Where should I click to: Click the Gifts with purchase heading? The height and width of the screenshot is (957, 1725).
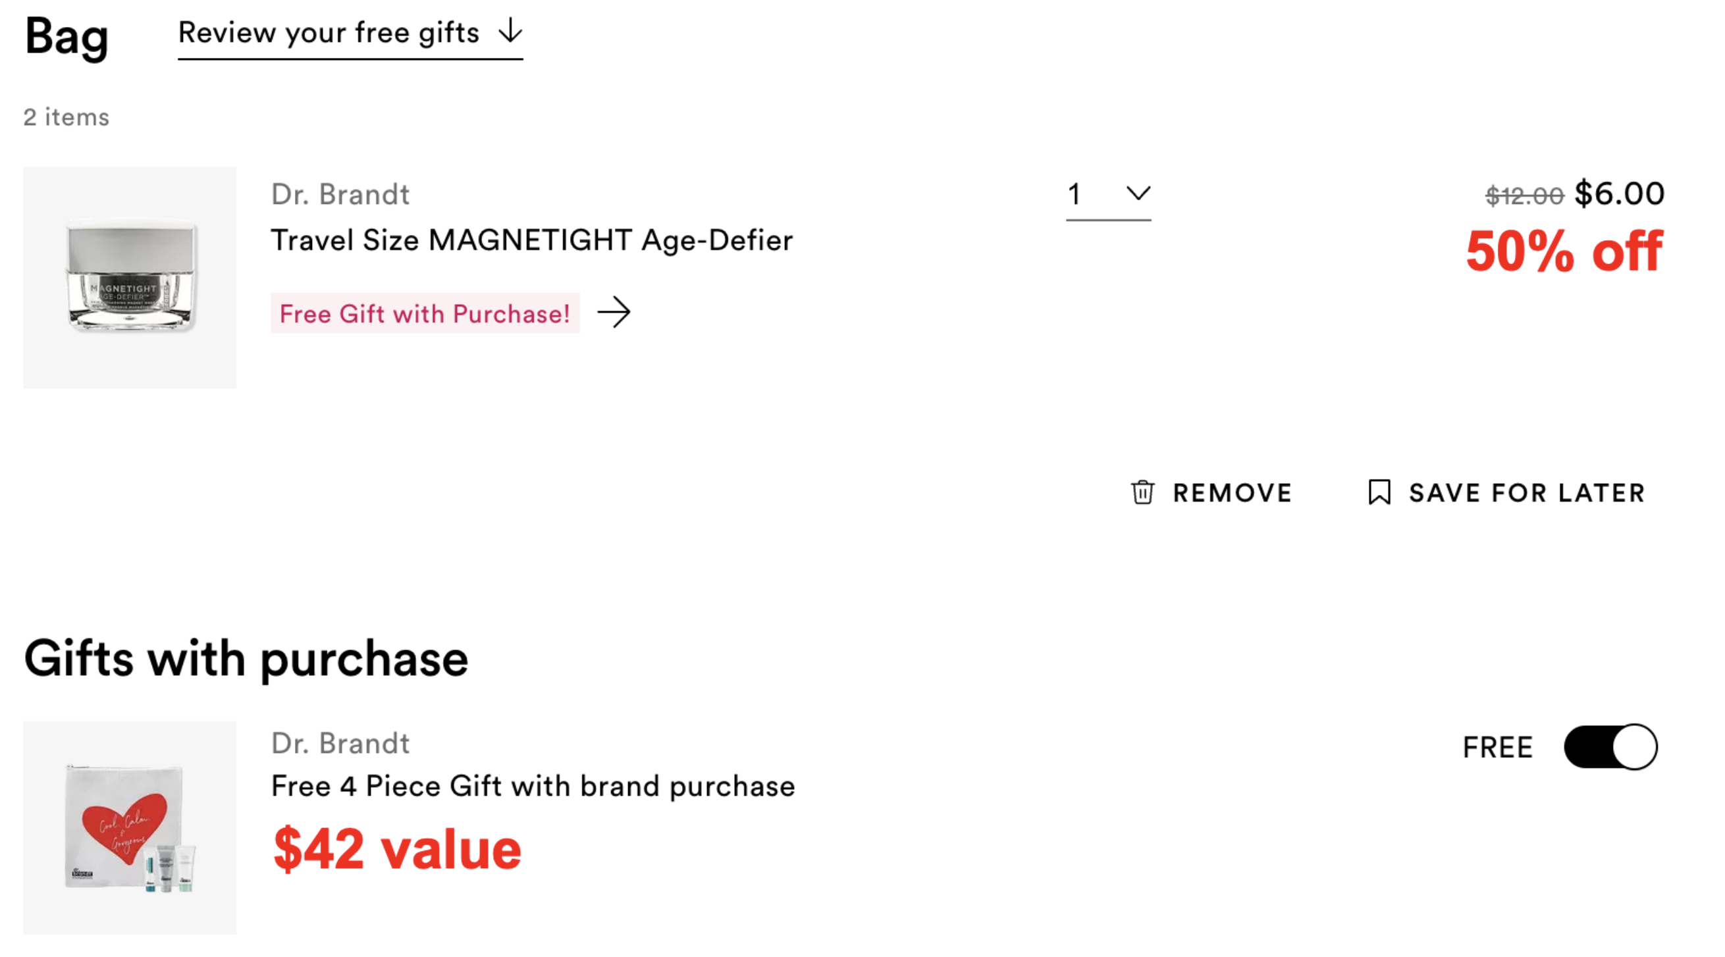coord(246,660)
